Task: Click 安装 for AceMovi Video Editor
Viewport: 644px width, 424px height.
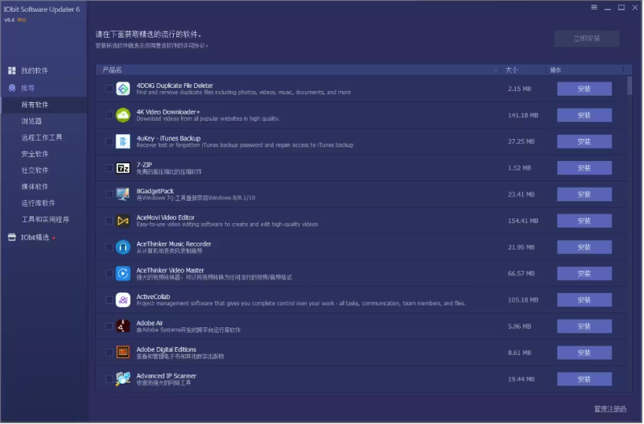Action: 584,221
